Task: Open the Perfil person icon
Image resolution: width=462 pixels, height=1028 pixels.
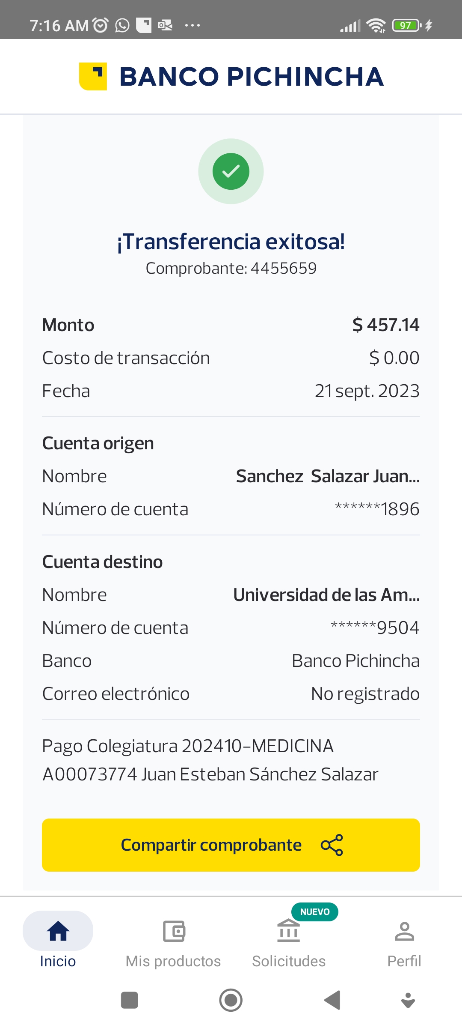Action: pos(404,931)
